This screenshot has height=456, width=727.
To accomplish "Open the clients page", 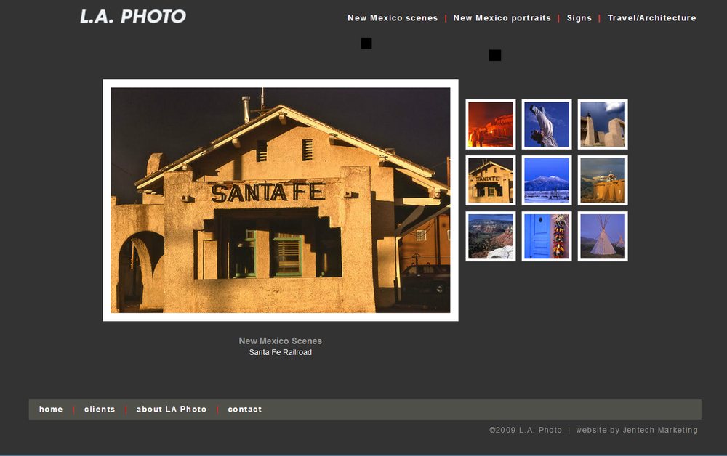I will click(x=100, y=410).
